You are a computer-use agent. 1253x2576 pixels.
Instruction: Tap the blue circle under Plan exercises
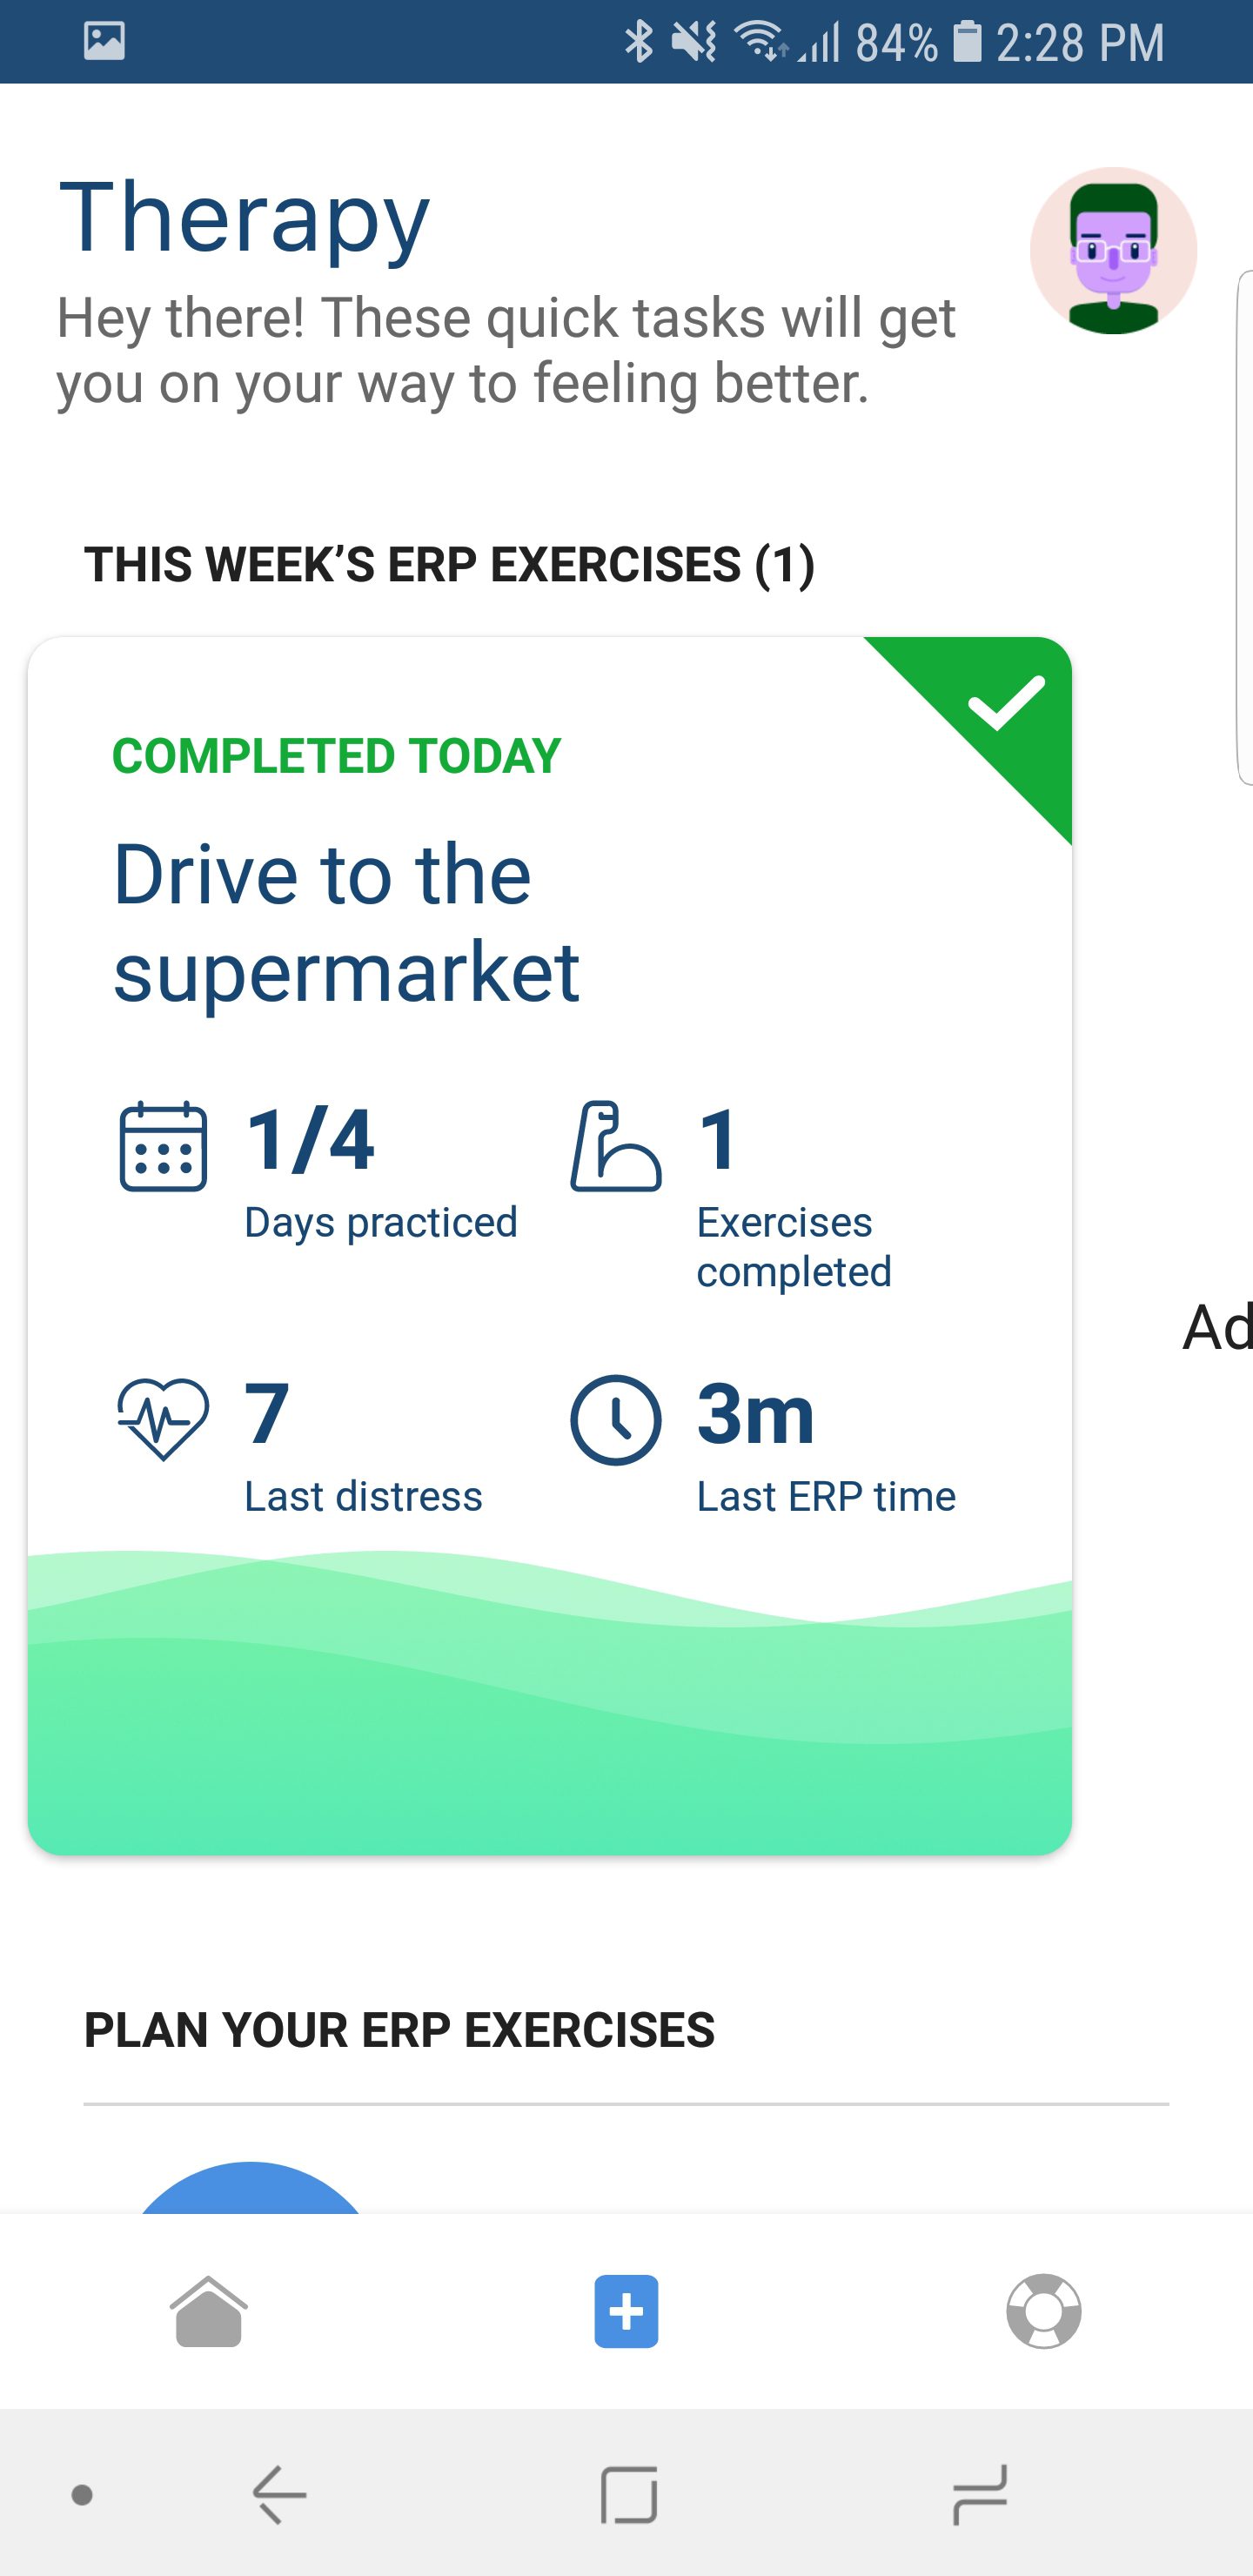click(250, 2186)
